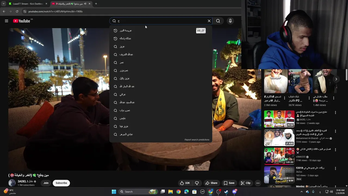
Task: Open options menu for Mohammed Al-Ghazali video
Action: click(335, 131)
